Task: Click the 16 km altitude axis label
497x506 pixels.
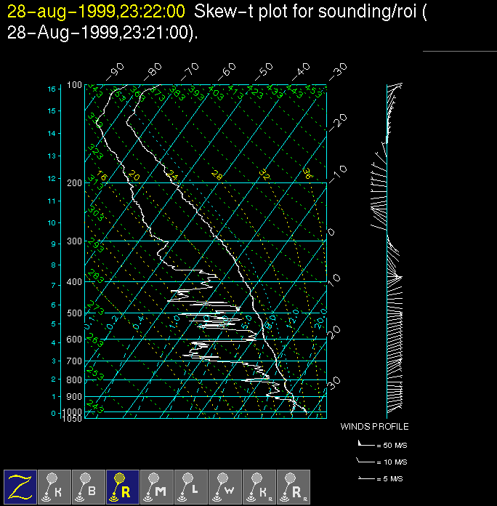Action: (x=52, y=89)
